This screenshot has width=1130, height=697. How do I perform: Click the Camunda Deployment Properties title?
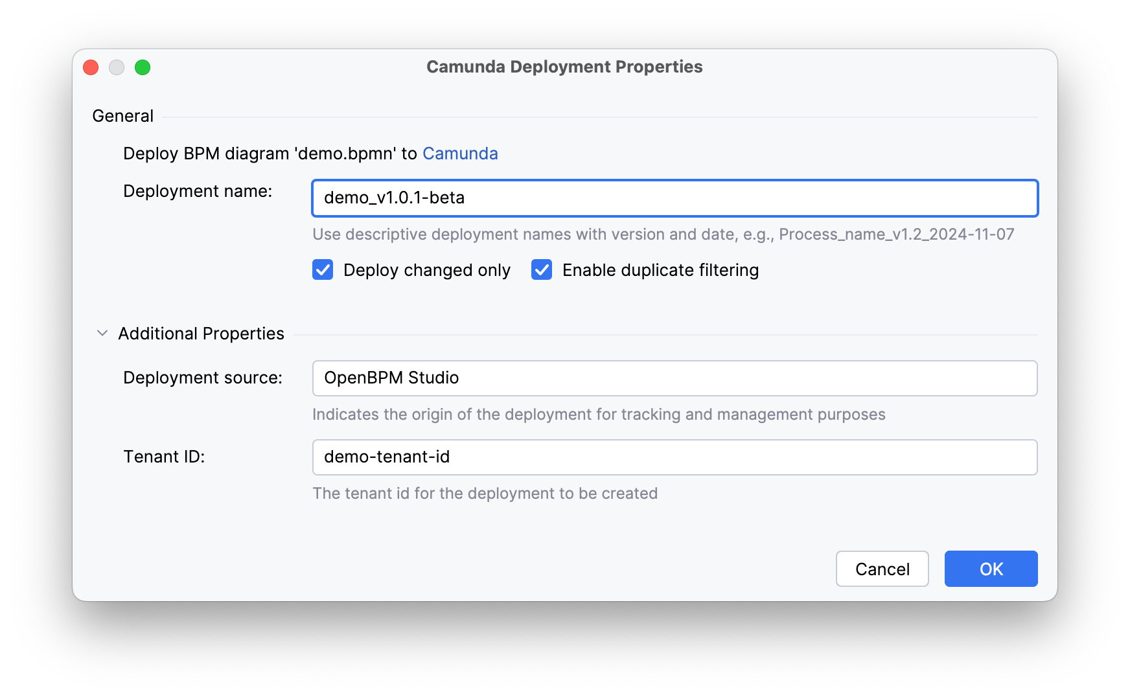[x=564, y=66]
